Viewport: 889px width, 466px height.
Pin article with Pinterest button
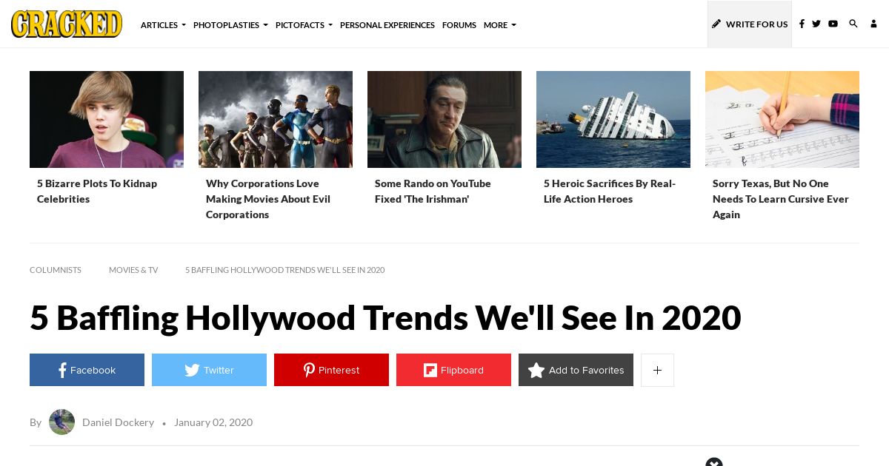click(331, 370)
